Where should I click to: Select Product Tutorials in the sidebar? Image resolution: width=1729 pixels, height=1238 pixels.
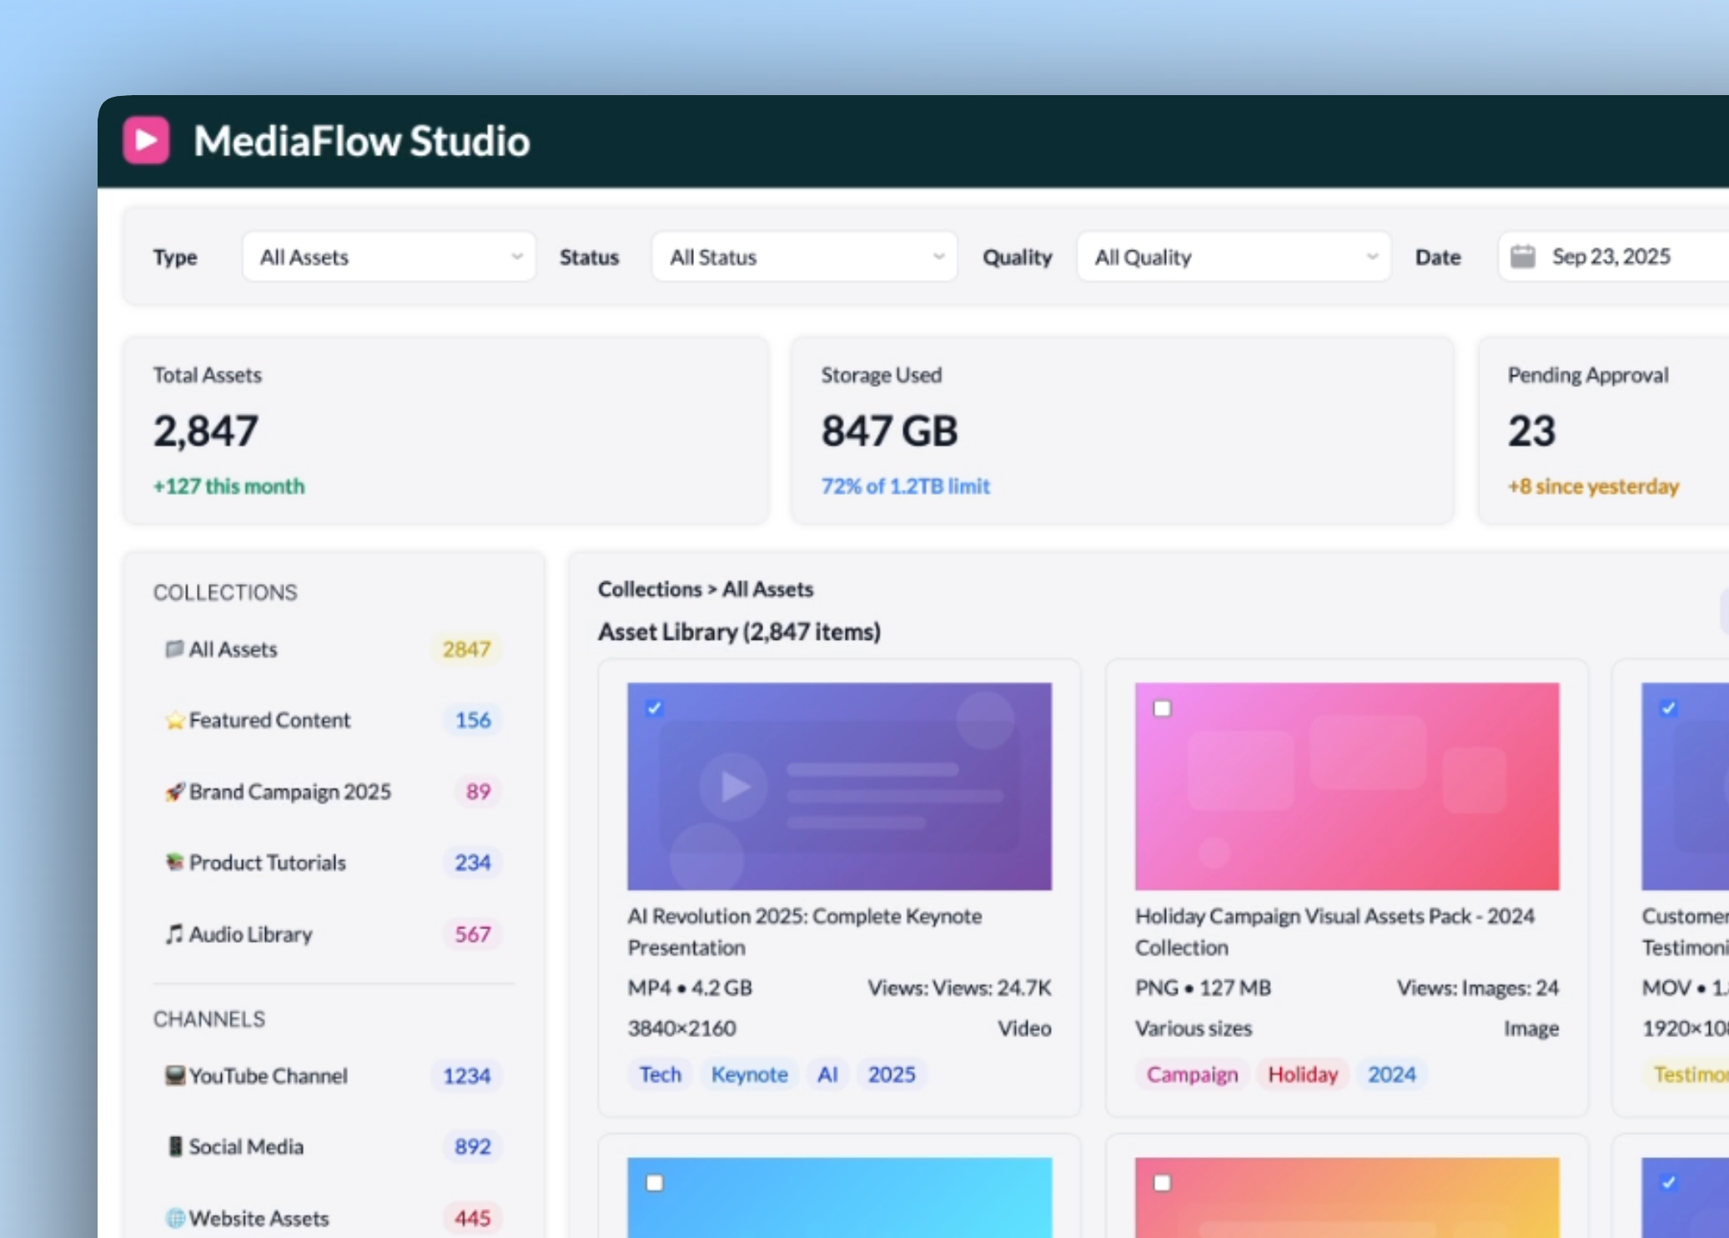coord(267,863)
